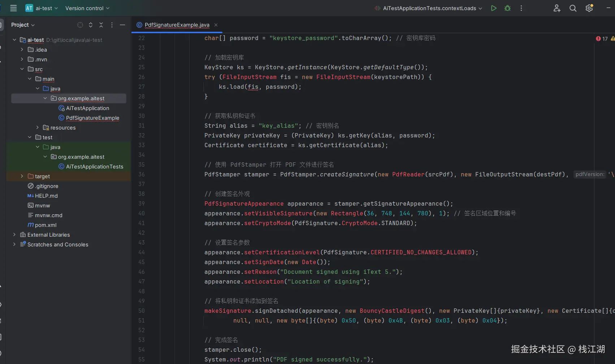Click Collapse All icon in the Project panel
This screenshot has height=364, width=615.
101,25
